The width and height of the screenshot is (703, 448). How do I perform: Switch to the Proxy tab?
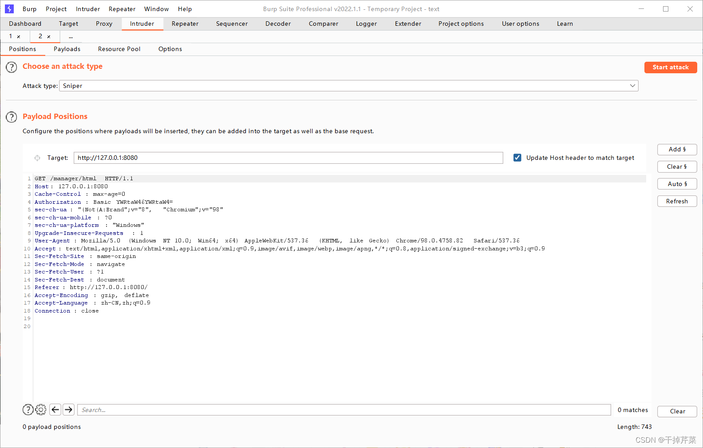click(104, 24)
